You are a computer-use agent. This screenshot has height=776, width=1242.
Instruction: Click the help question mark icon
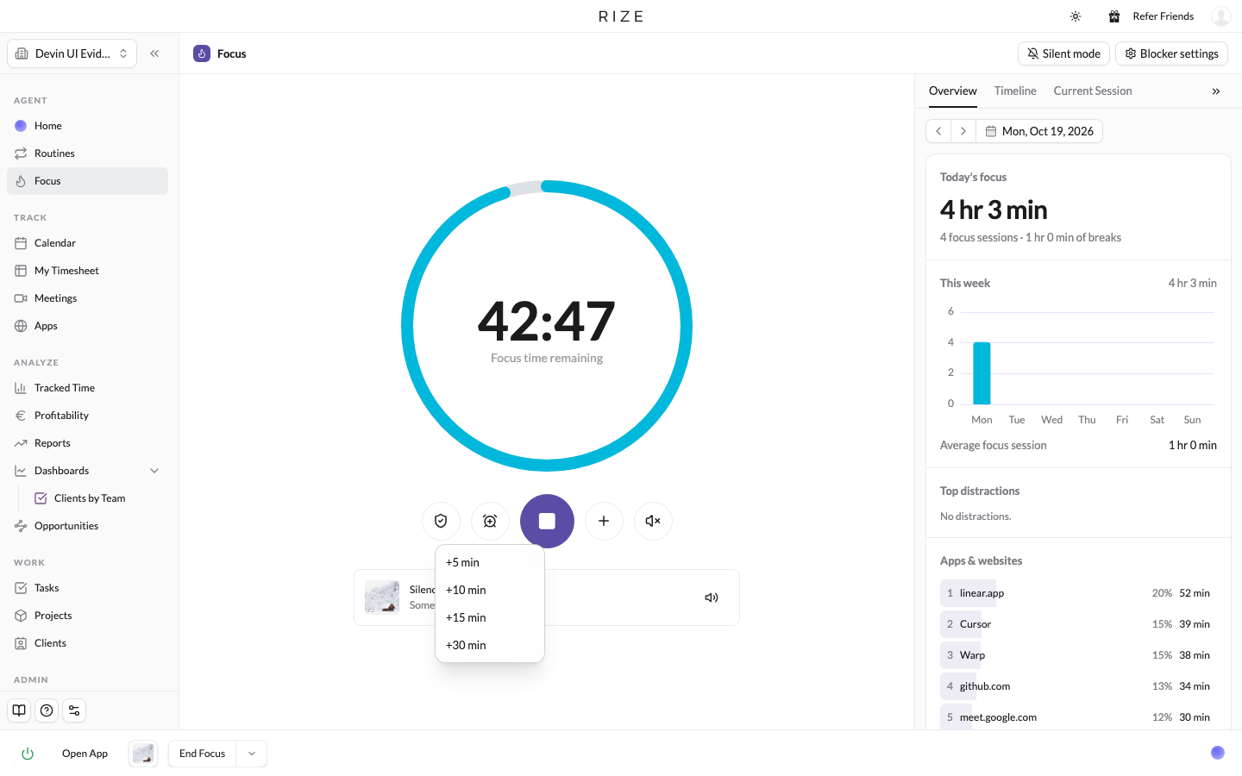click(47, 710)
